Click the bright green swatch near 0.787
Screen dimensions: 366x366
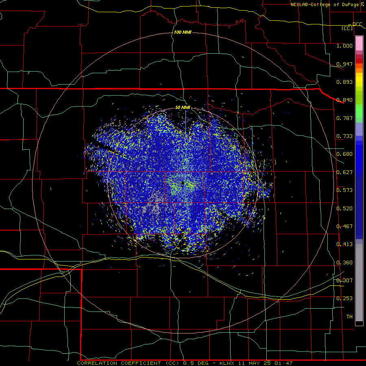(x=359, y=111)
